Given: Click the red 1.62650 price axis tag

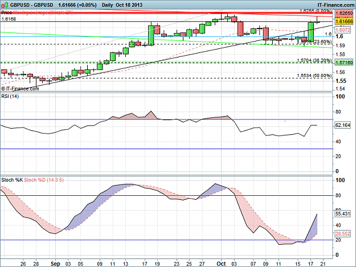Looking at the screenshot, I should tap(344, 14).
